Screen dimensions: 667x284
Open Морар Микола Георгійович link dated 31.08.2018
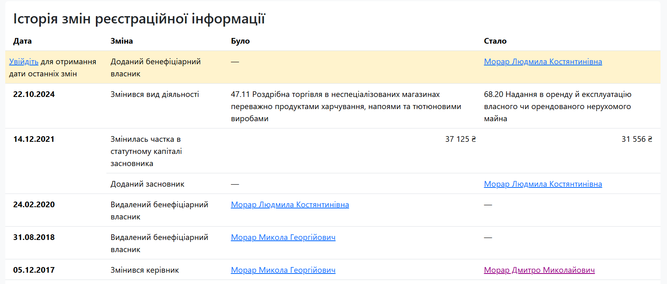pos(283,238)
